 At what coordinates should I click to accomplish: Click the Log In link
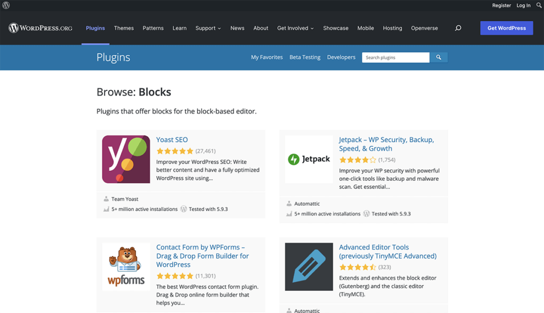coord(523,5)
